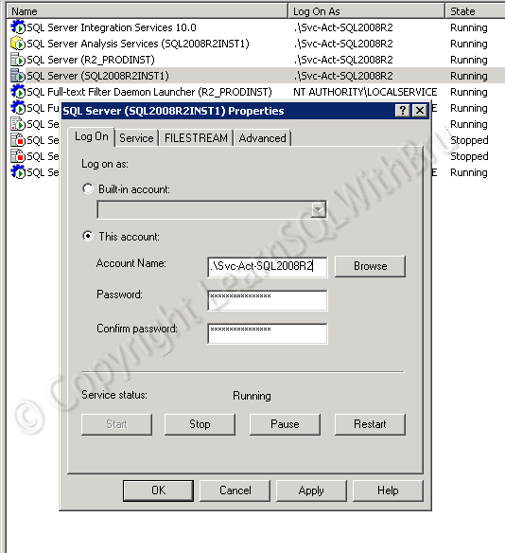Select the SQL Server (R2_PRODINST) row
The image size is (505, 553).
tap(255, 60)
